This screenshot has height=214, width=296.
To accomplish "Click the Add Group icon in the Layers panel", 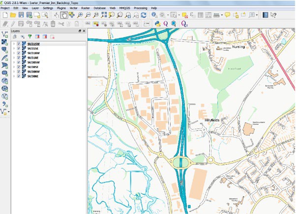I will 15,36.
